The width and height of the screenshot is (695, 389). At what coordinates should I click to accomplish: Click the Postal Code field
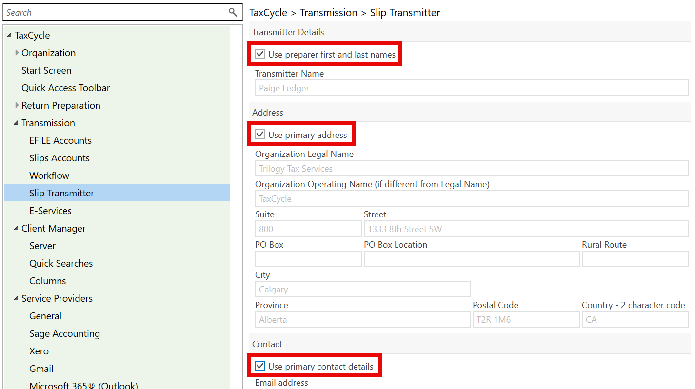[526, 320]
